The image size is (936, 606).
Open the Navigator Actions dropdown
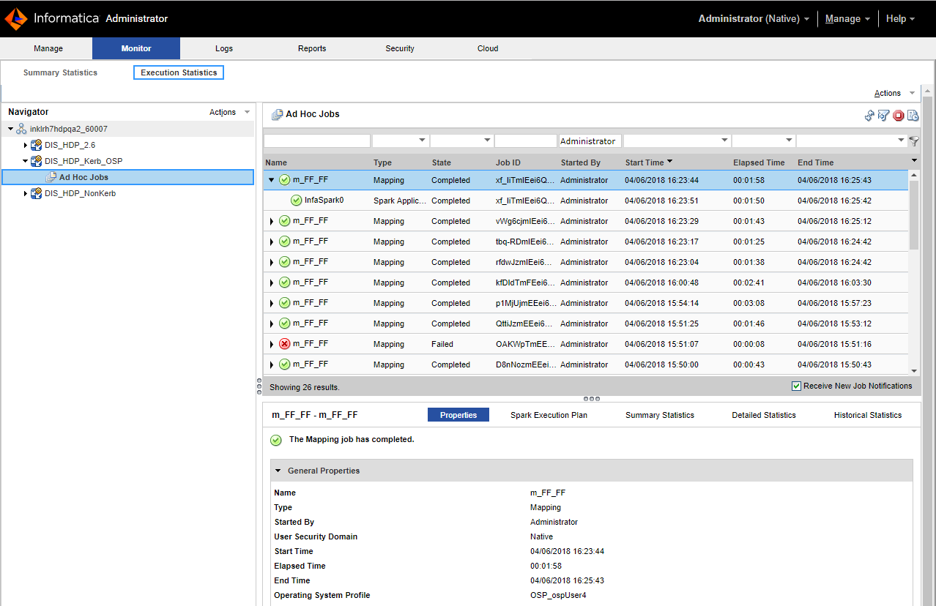(229, 112)
